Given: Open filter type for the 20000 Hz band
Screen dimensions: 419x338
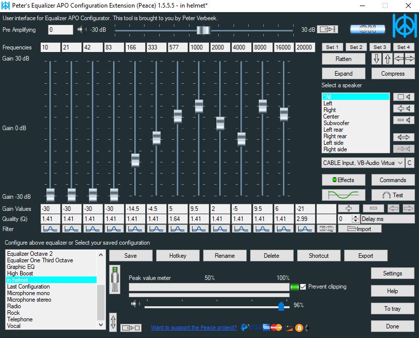Looking at the screenshot, I should pos(305,229).
